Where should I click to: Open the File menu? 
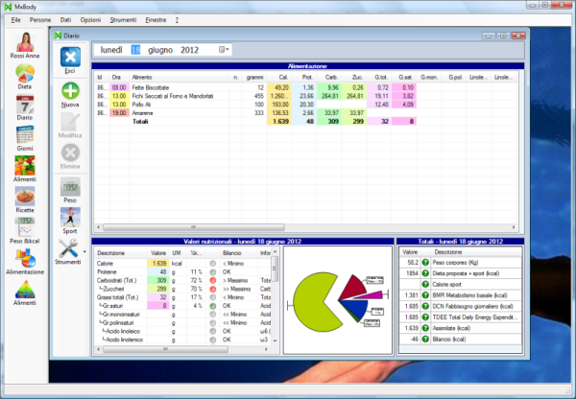[15, 20]
